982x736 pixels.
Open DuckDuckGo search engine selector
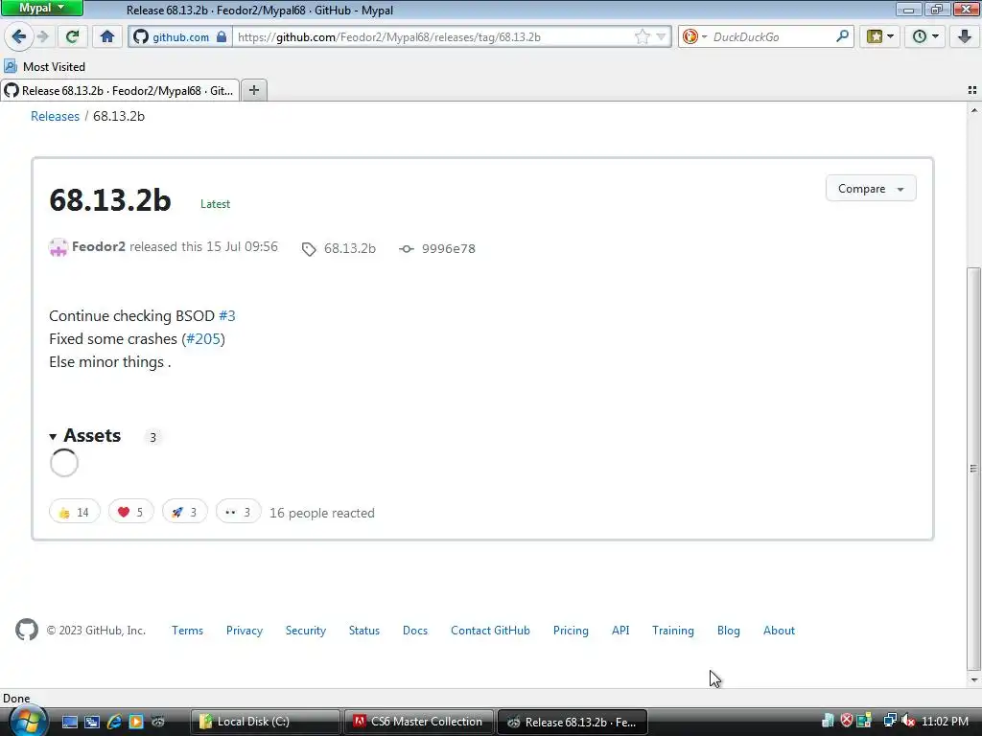tap(694, 37)
